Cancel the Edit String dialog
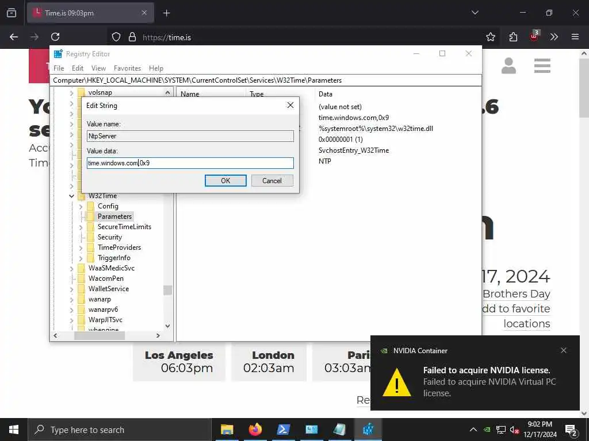 272,181
